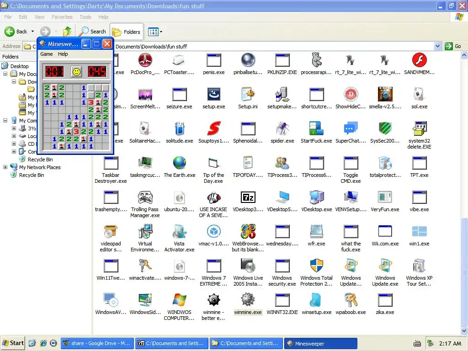Click the SuperChat speech bubble icon
Screen dimensions: 468x351
351,128
